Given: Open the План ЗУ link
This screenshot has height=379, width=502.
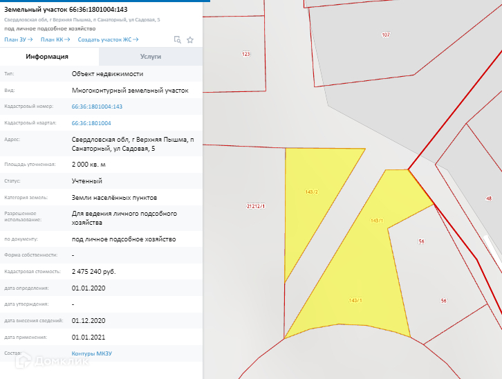Looking at the screenshot, I should (19, 39).
